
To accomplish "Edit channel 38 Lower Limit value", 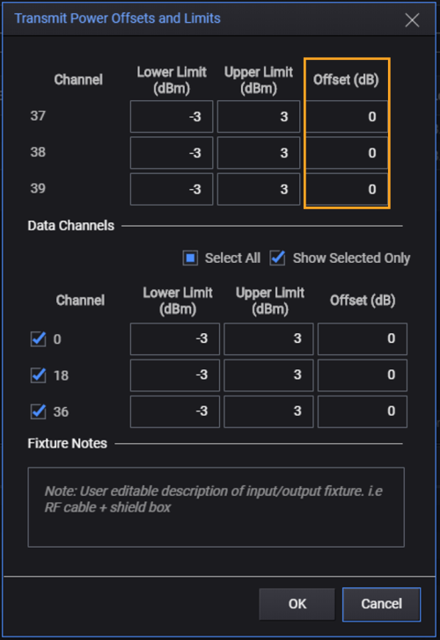I will pos(172,153).
